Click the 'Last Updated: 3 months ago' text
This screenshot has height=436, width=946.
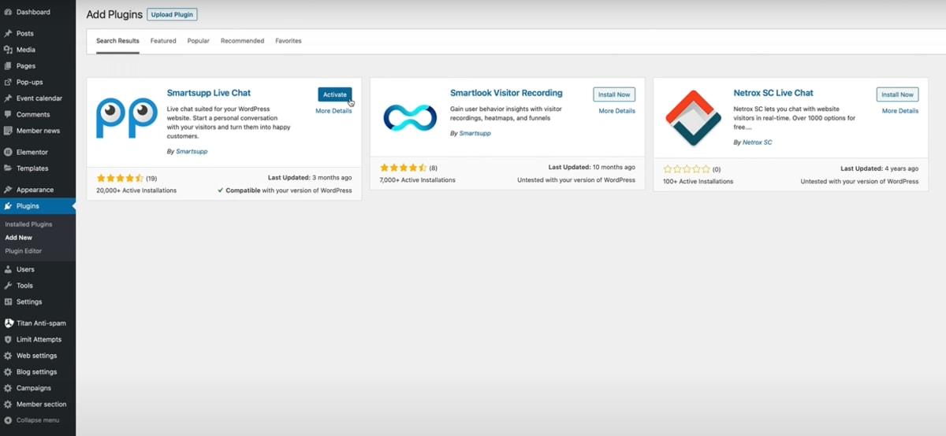pyautogui.click(x=310, y=178)
